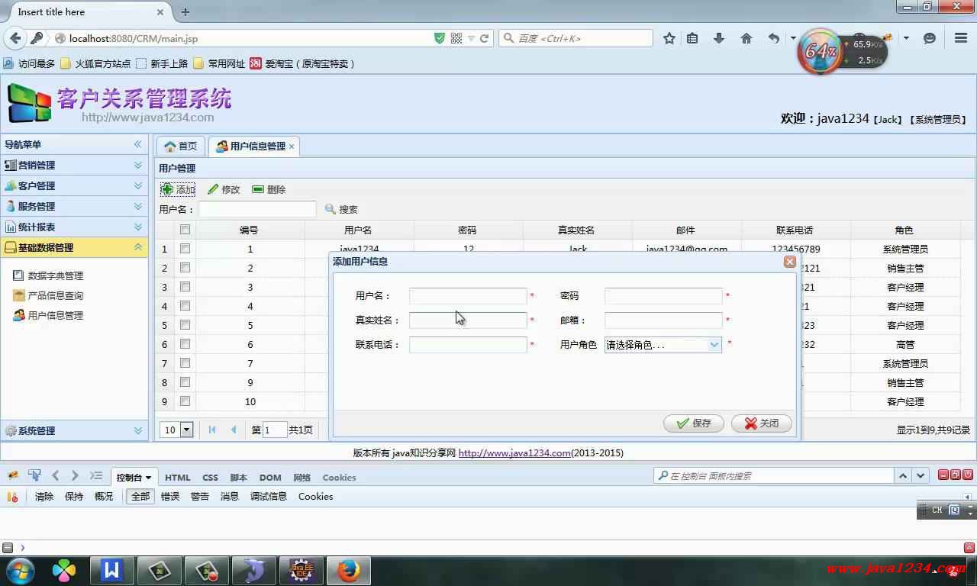This screenshot has height=586, width=977.
Task: Reload the page with refresh icon
Action: (484, 38)
